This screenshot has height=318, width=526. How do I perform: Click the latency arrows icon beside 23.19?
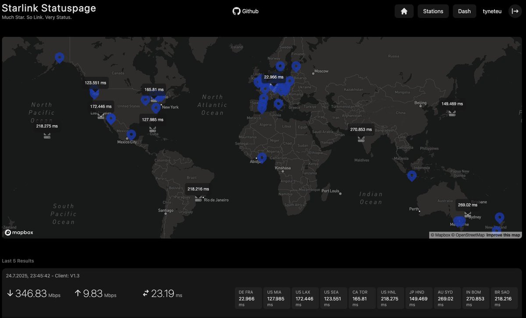point(146,293)
